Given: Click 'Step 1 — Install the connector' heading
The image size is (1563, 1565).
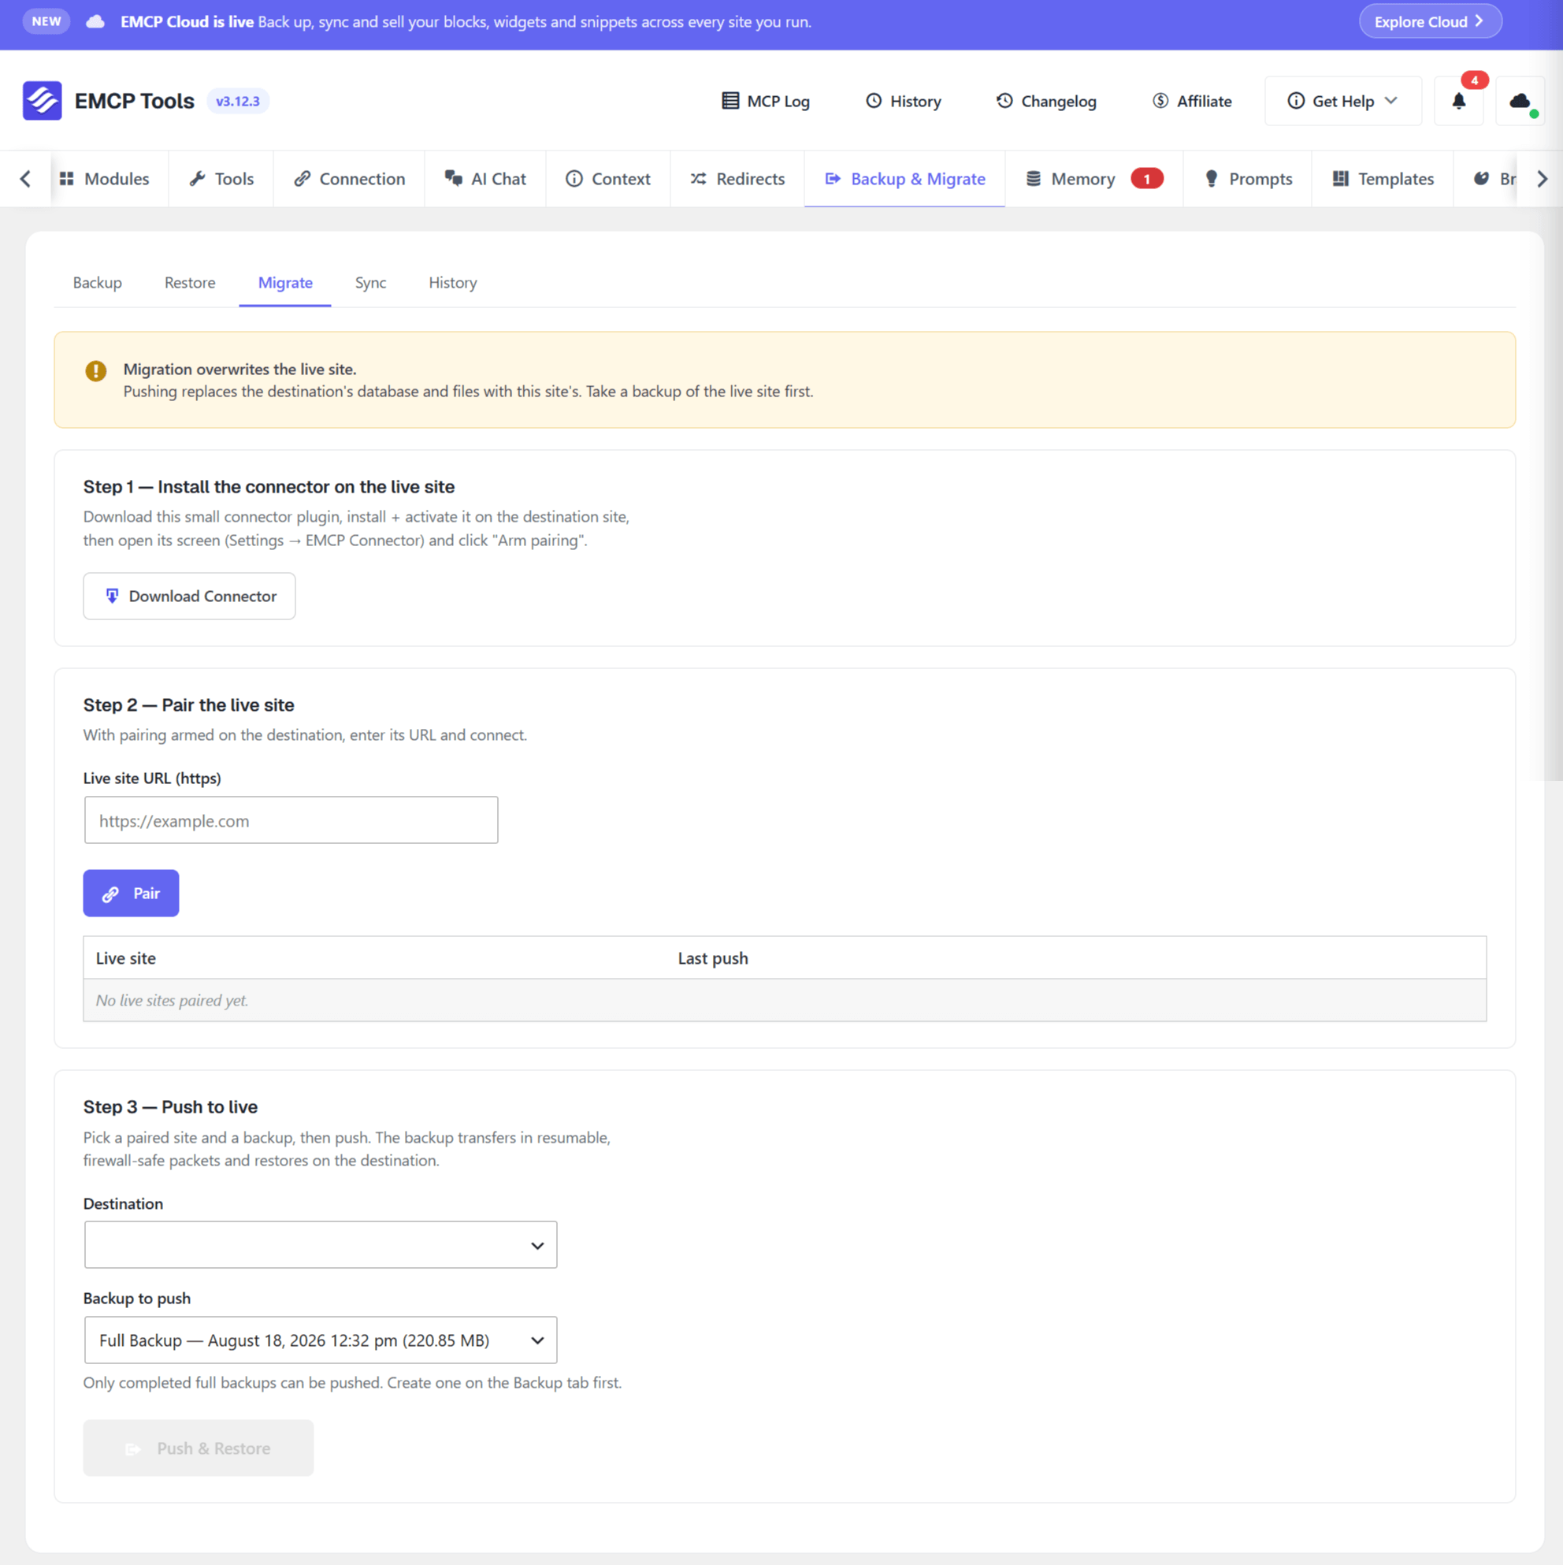Looking at the screenshot, I should pyautogui.click(x=269, y=487).
